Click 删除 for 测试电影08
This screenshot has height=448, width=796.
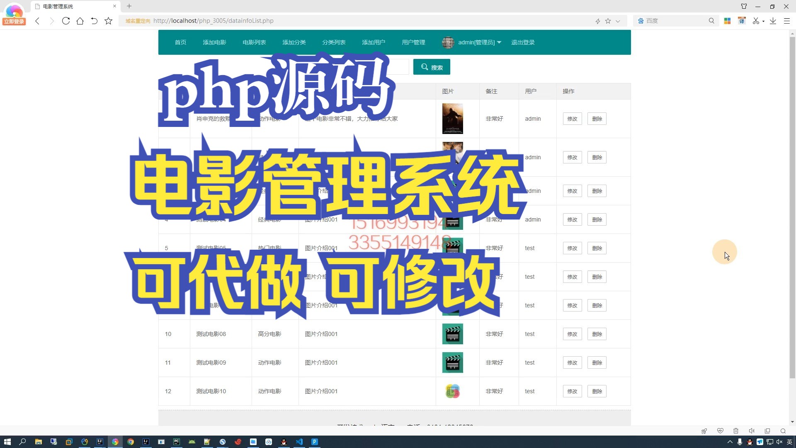coord(597,334)
